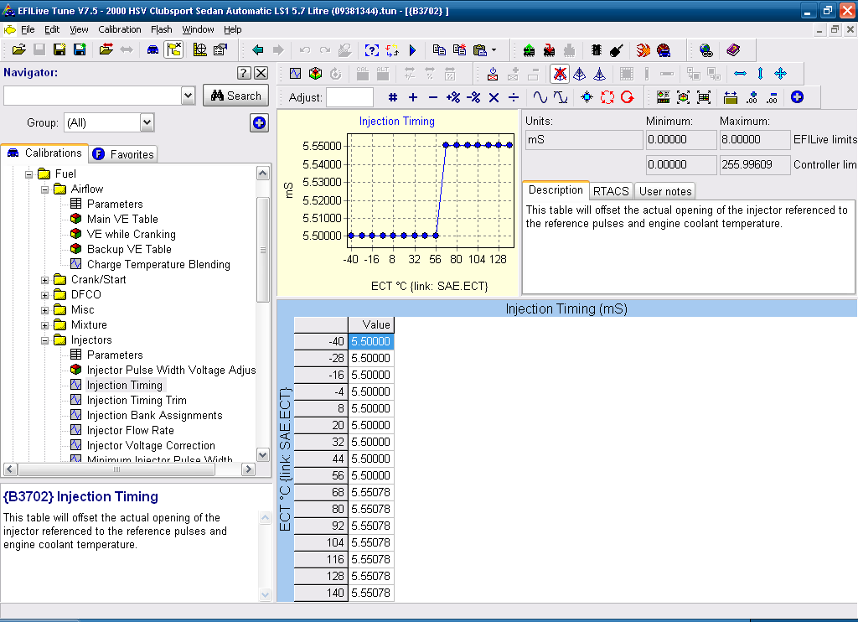Open the Window menu
The width and height of the screenshot is (858, 622).
click(x=198, y=29)
